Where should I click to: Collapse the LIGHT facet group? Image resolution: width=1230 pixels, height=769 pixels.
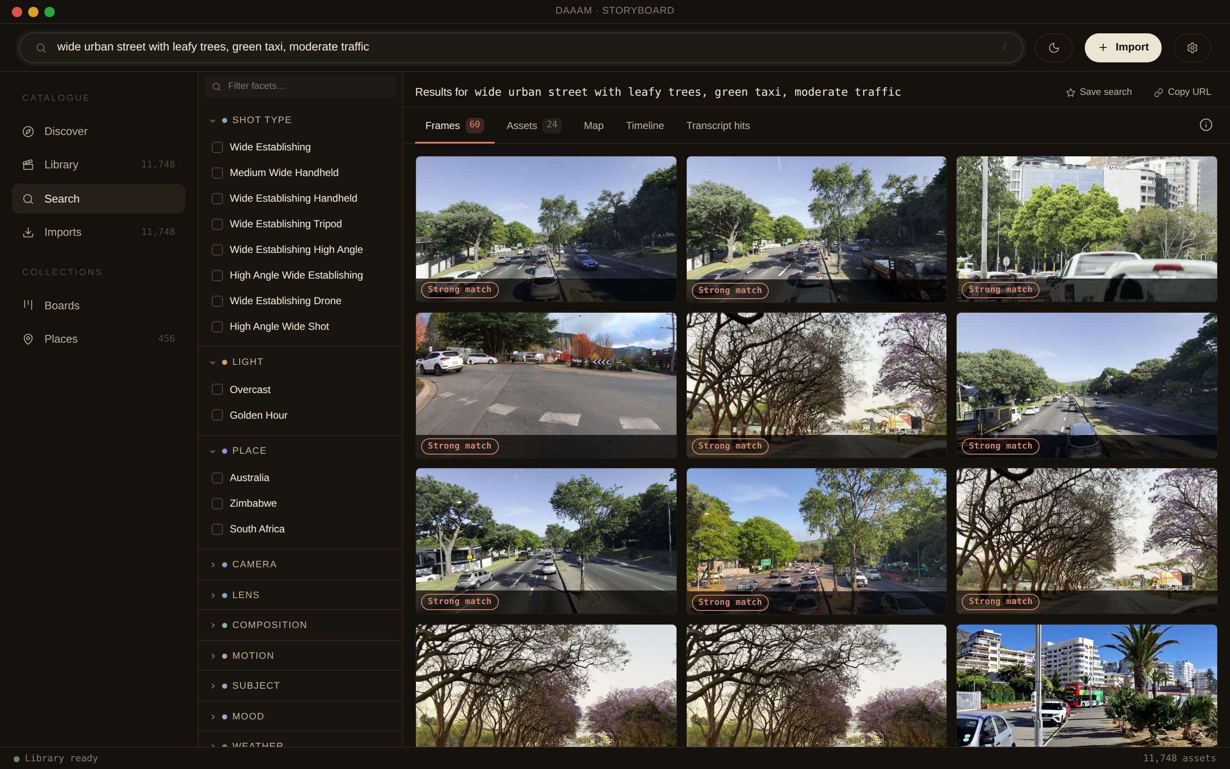(300, 362)
